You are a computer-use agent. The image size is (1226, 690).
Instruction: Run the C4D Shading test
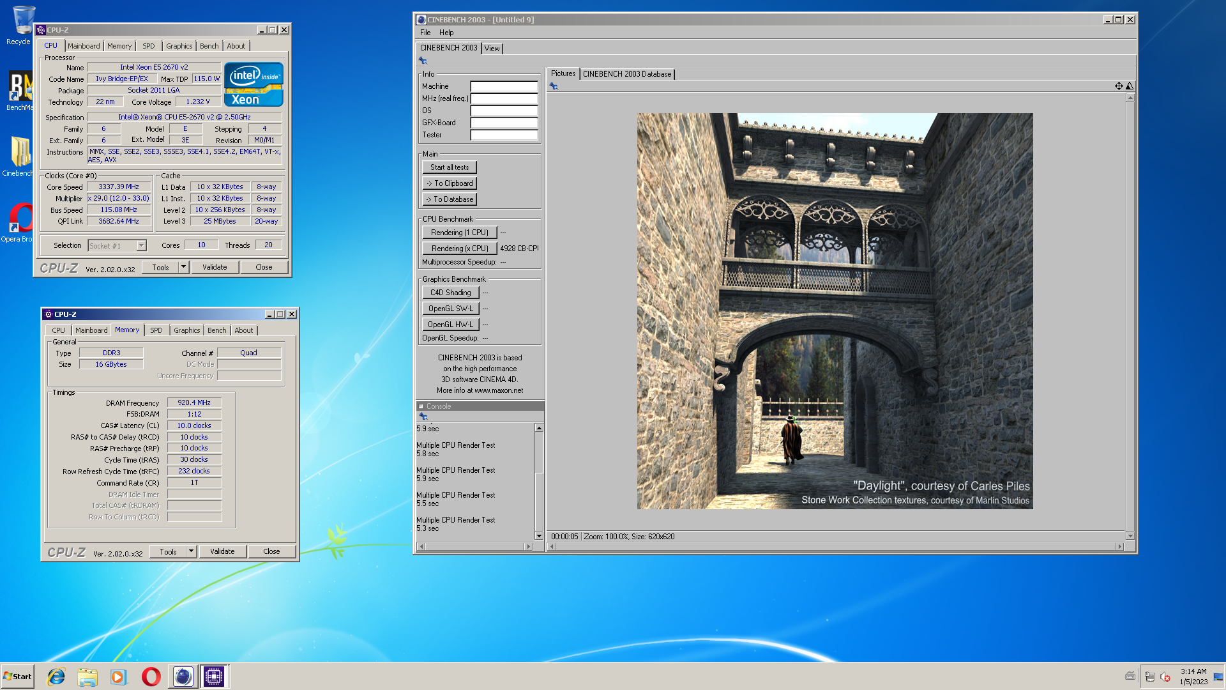tap(451, 293)
